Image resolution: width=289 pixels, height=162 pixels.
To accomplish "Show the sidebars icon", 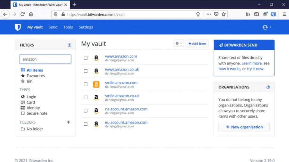I will pyautogui.click(x=256, y=14).
